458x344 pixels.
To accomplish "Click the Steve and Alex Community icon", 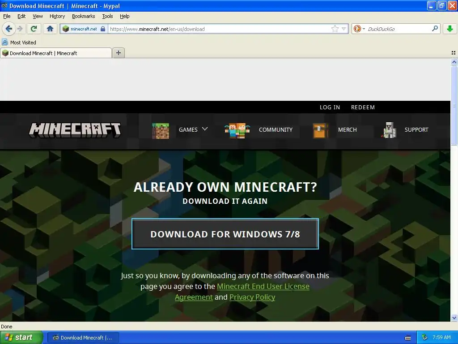I will point(237,130).
